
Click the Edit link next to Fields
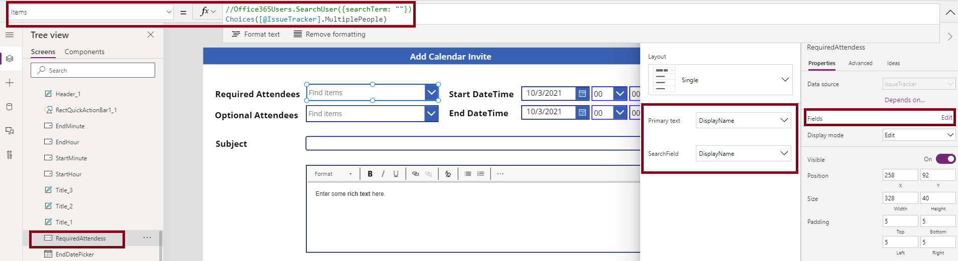click(946, 118)
